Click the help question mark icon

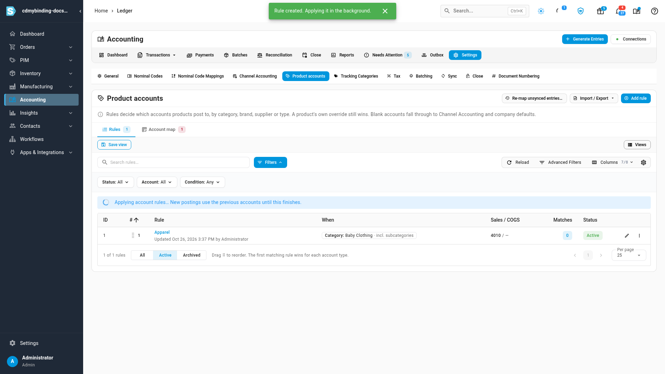tap(654, 11)
